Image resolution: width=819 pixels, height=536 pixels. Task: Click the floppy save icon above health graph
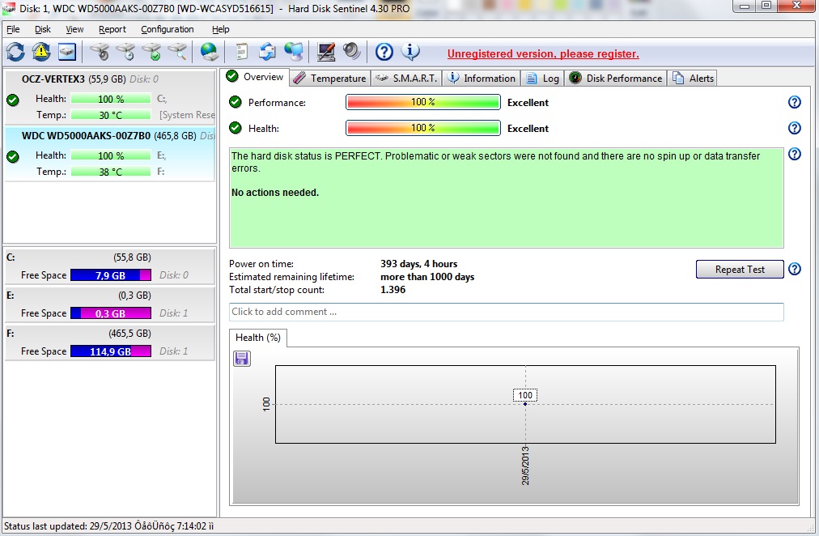(x=241, y=359)
